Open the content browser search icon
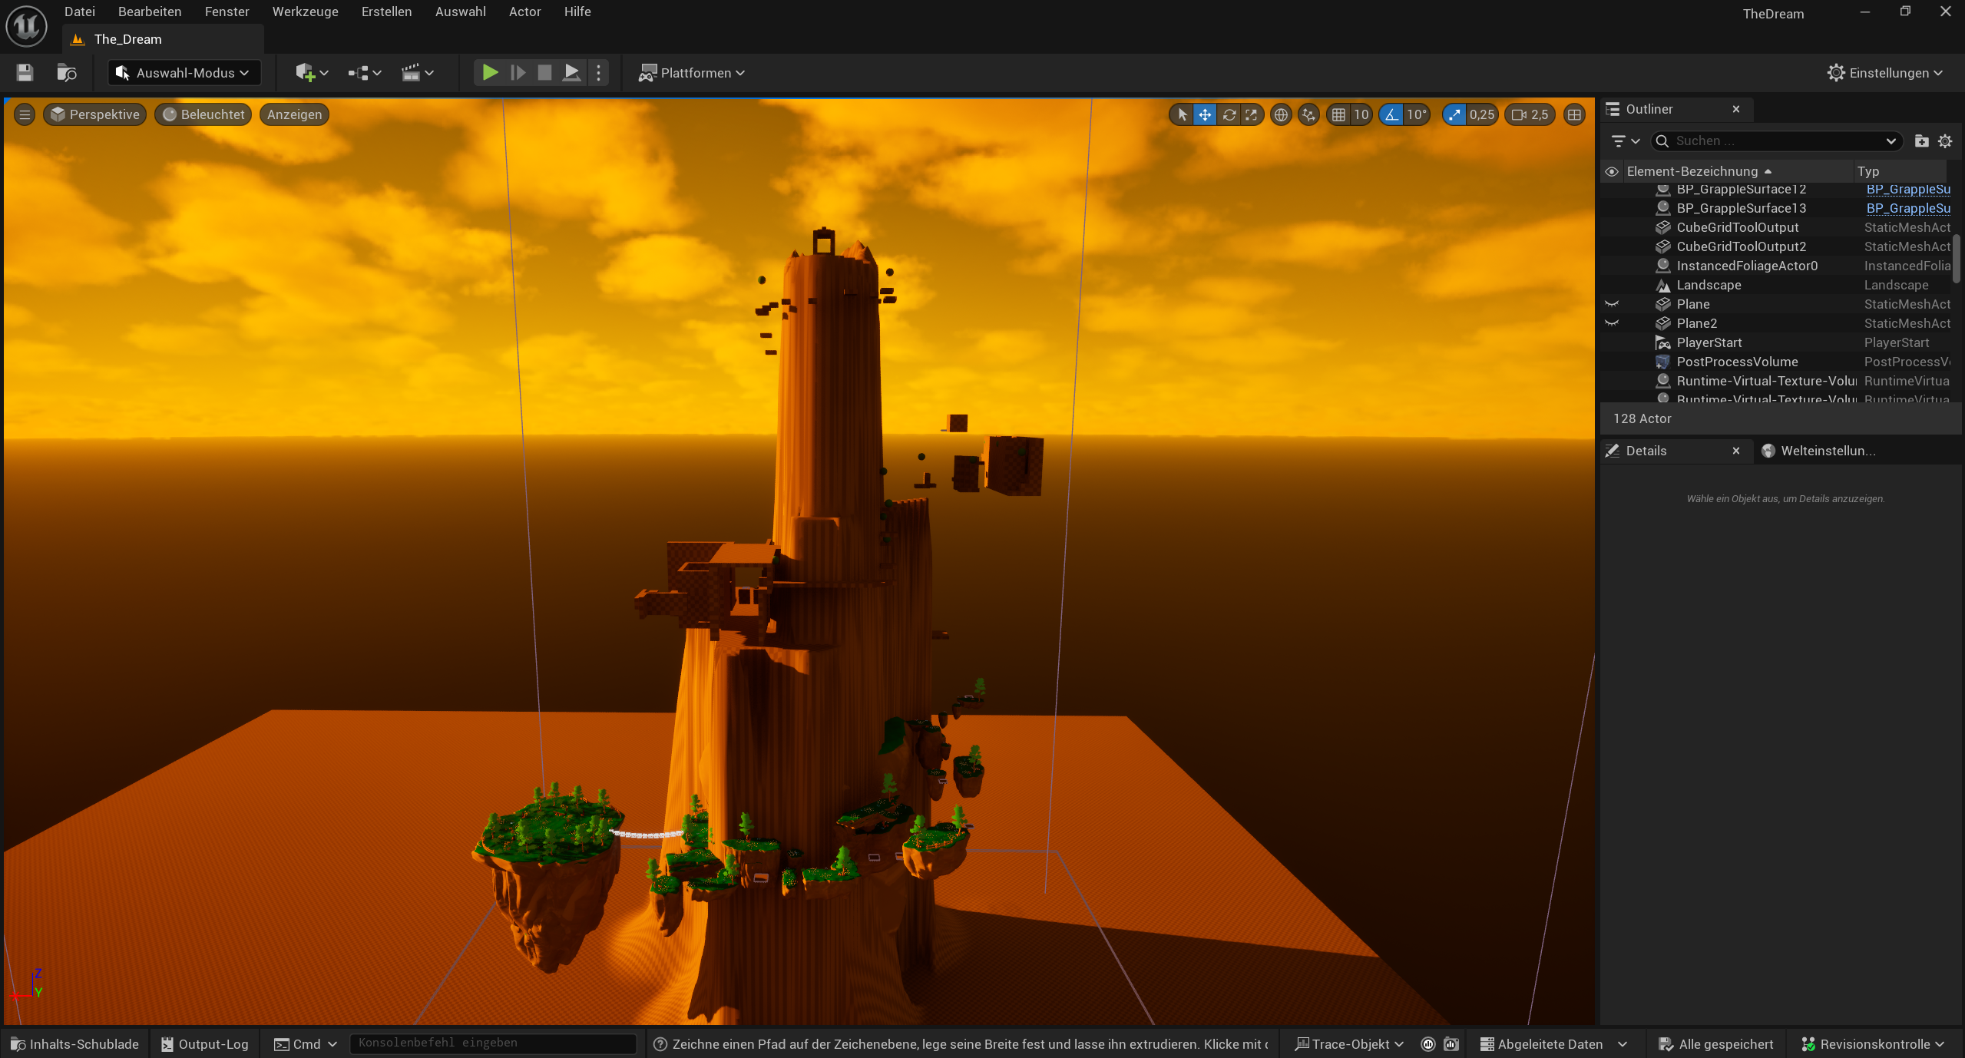The height and width of the screenshot is (1058, 1965). pos(67,73)
